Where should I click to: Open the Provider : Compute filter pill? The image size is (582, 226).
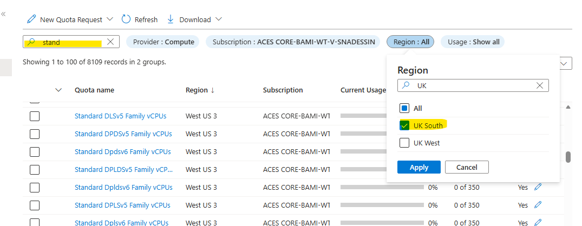(163, 42)
